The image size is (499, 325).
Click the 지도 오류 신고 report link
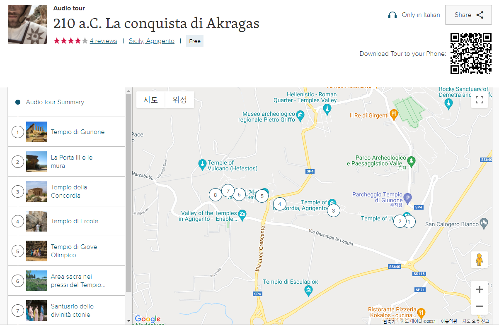[475, 321]
